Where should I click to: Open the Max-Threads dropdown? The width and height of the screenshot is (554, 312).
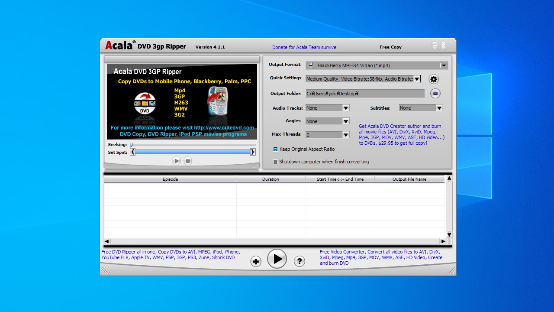coord(346,135)
